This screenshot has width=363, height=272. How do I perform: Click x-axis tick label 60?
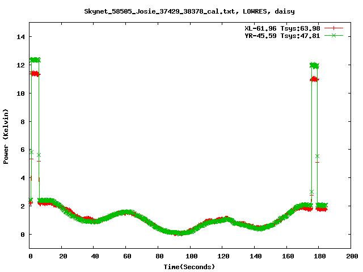click(x=127, y=256)
